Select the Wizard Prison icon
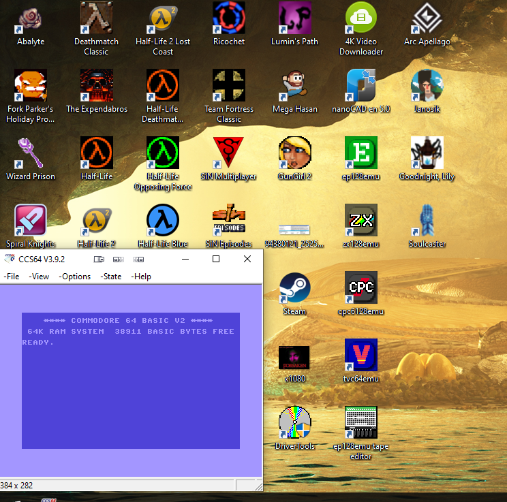Viewport: 507px width, 502px height. pyautogui.click(x=31, y=153)
